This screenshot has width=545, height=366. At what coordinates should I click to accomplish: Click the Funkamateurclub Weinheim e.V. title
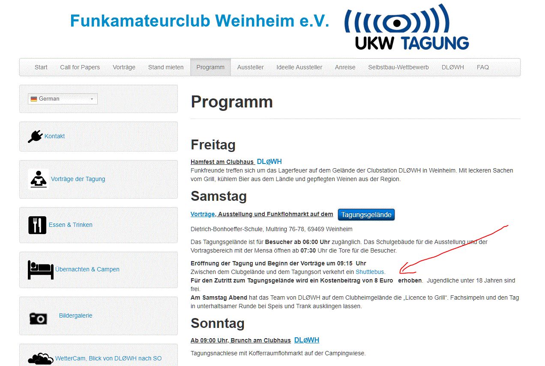199,21
